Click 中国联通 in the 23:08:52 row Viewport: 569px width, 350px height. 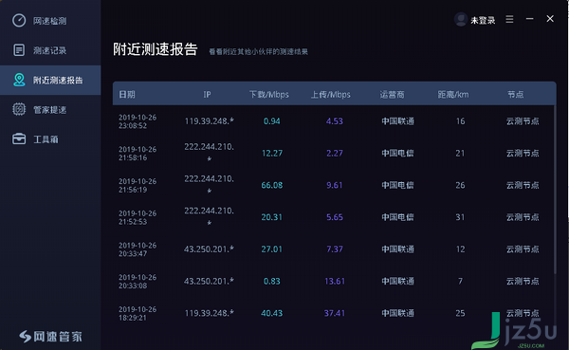coord(397,120)
